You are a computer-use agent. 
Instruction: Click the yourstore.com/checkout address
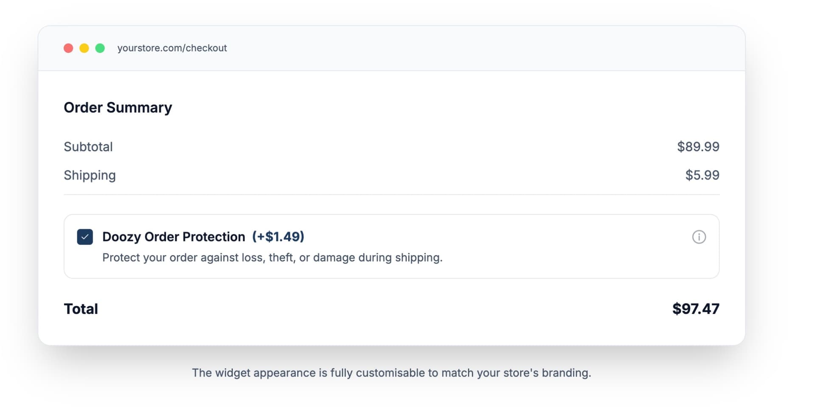(172, 48)
